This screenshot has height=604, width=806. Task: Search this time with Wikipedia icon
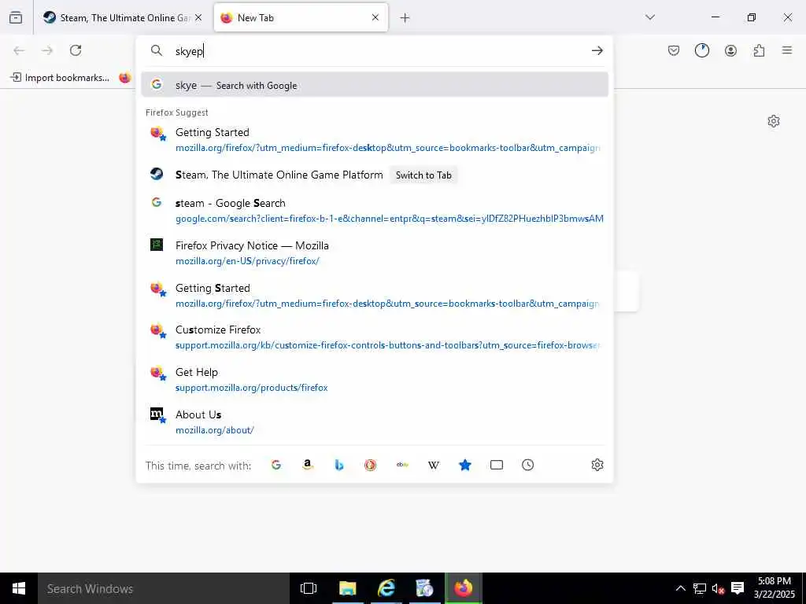click(434, 465)
